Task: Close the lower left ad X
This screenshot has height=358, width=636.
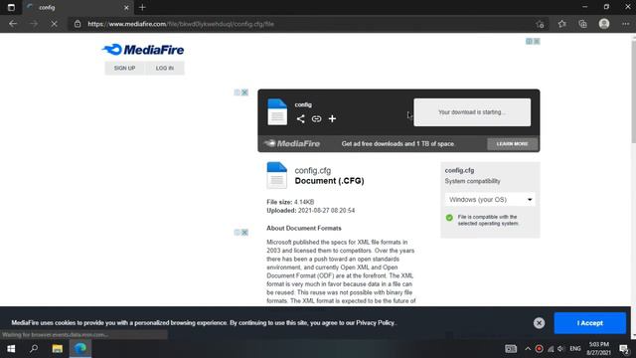Action: point(244,232)
